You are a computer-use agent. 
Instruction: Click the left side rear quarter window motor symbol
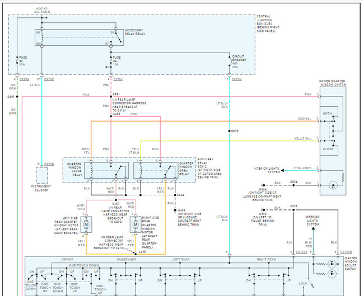click(86, 225)
